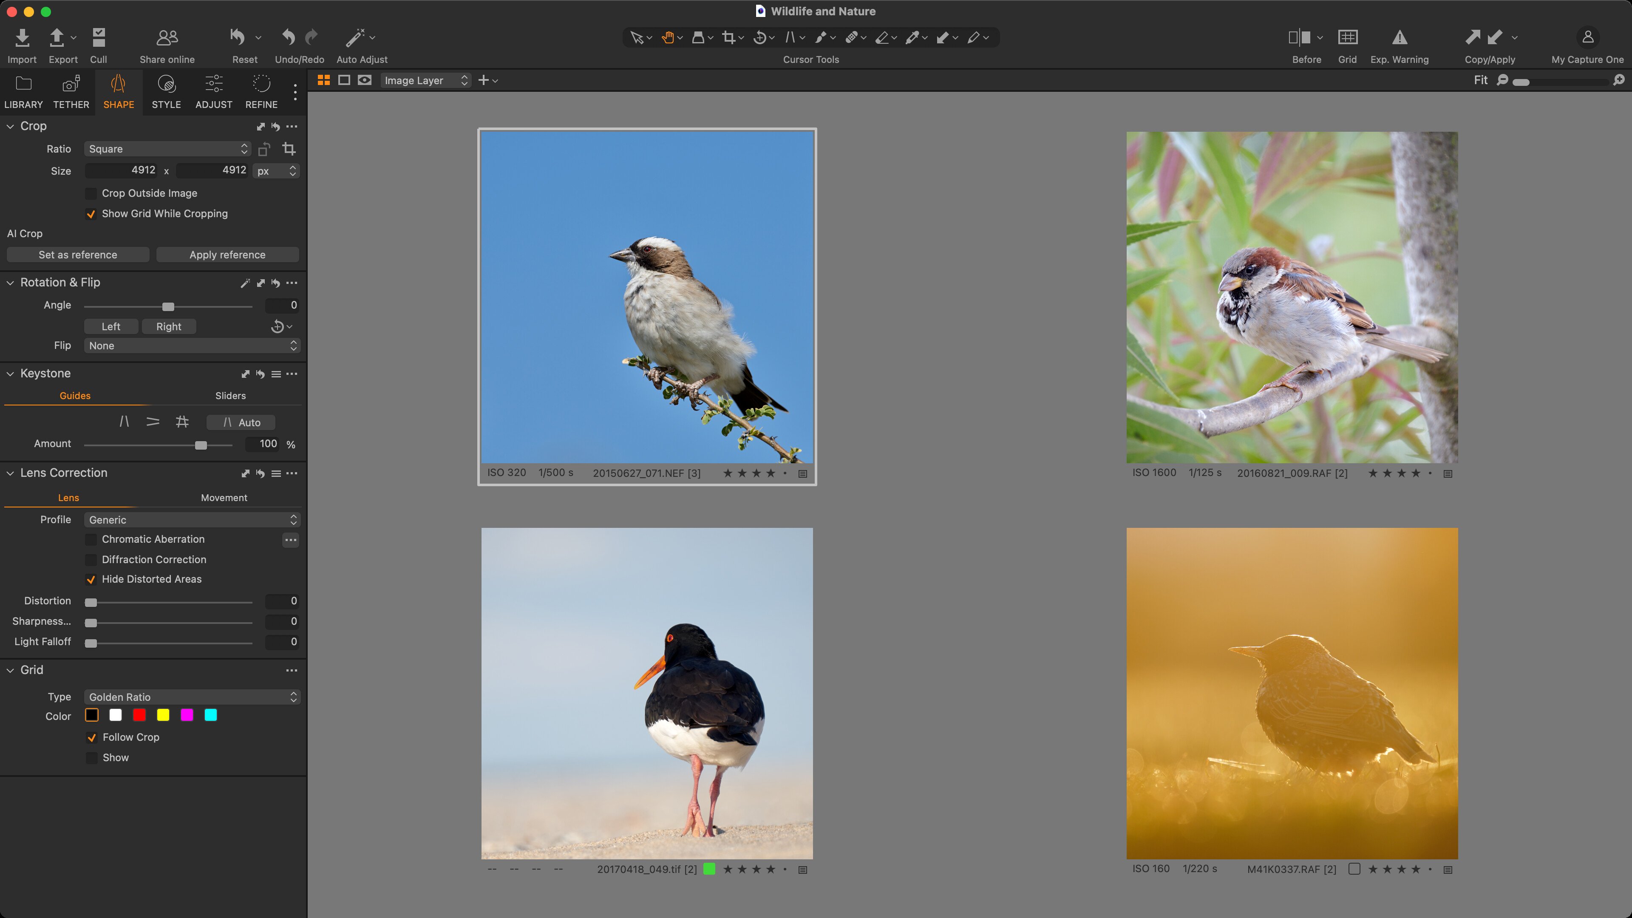The width and height of the screenshot is (1632, 918).
Task: Select the golden starling photo thumbnail
Action: (x=1292, y=693)
